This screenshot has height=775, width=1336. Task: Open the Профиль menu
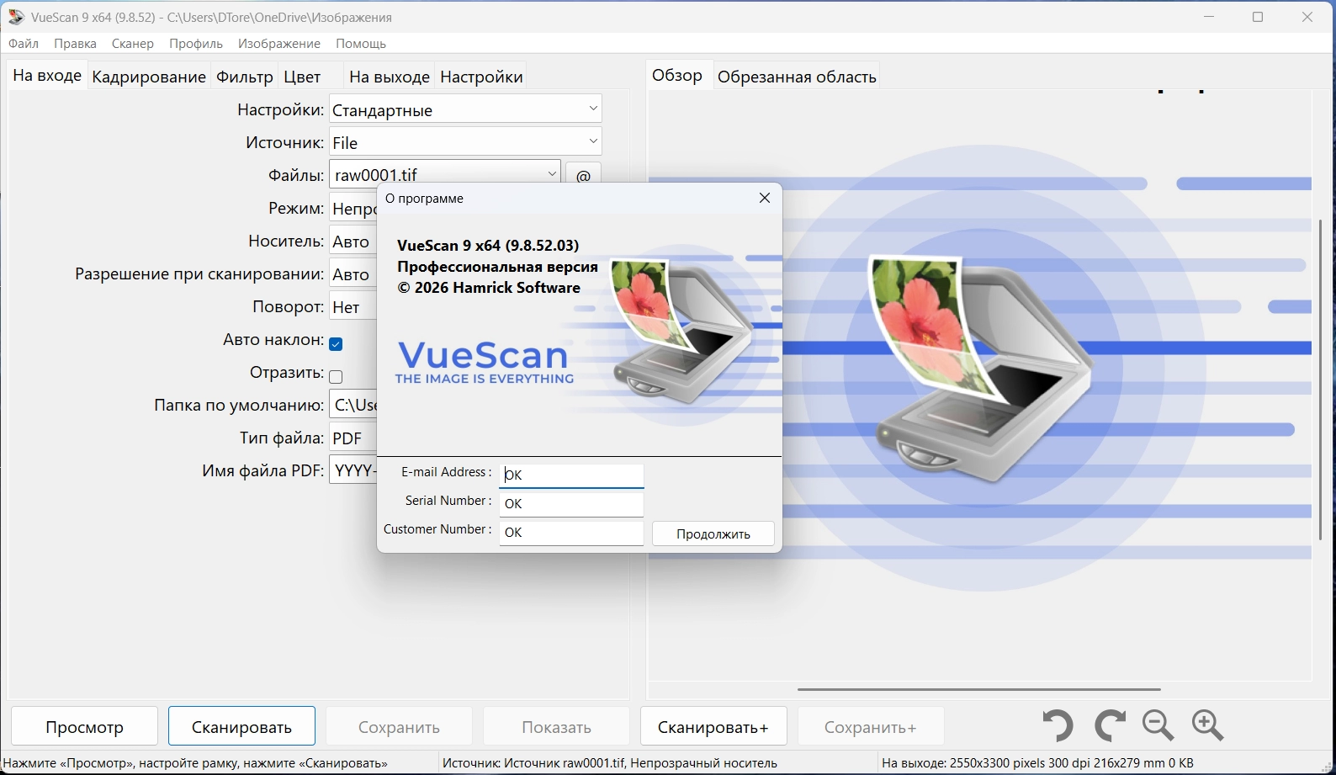196,43
